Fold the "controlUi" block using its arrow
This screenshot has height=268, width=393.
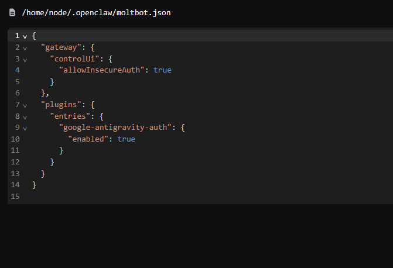tap(25, 59)
